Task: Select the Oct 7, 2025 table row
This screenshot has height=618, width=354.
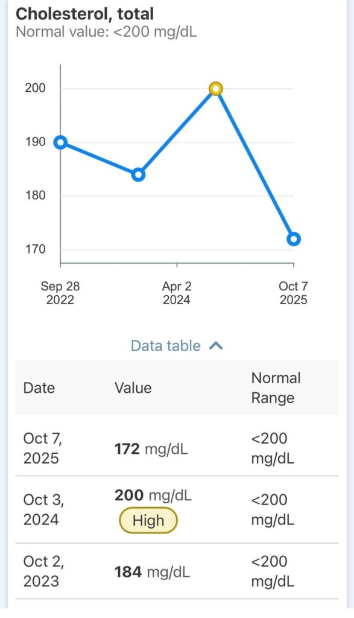Action: [x=177, y=447]
